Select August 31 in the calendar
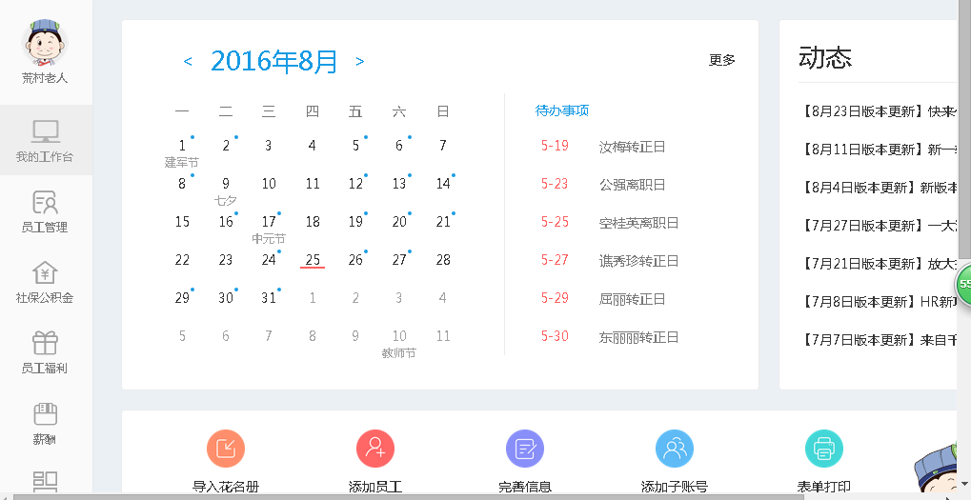 (269, 298)
